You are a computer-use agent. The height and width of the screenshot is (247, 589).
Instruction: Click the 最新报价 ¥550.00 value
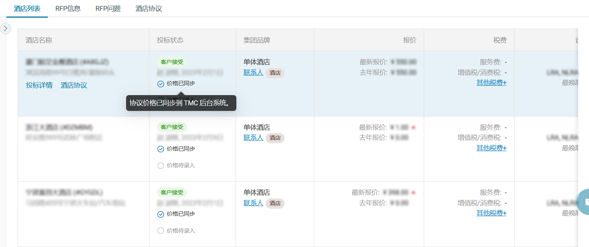click(x=403, y=62)
